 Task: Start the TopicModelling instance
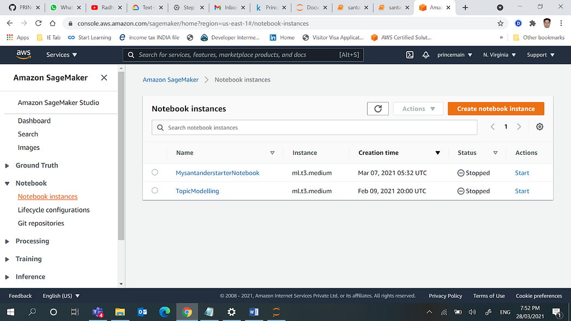(522, 191)
